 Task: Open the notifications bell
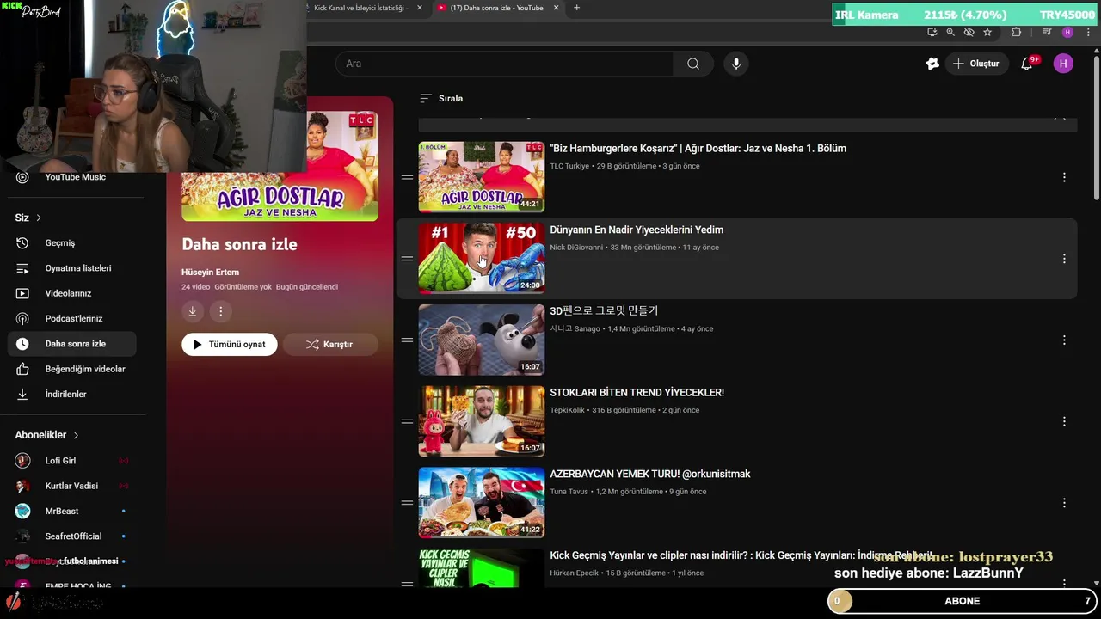1027,64
